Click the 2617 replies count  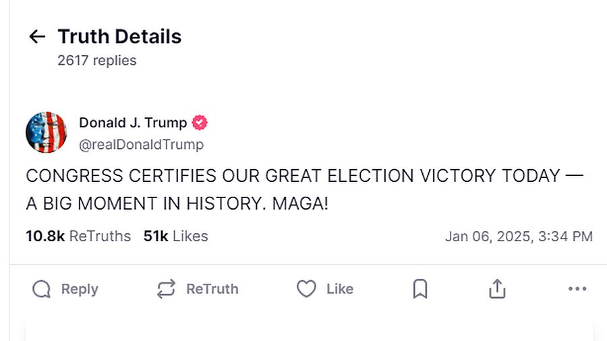[97, 61]
